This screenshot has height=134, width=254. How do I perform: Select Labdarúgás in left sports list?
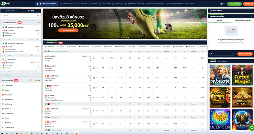(x=9, y=85)
